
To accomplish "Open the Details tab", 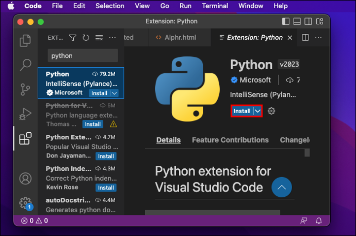I will (x=169, y=140).
